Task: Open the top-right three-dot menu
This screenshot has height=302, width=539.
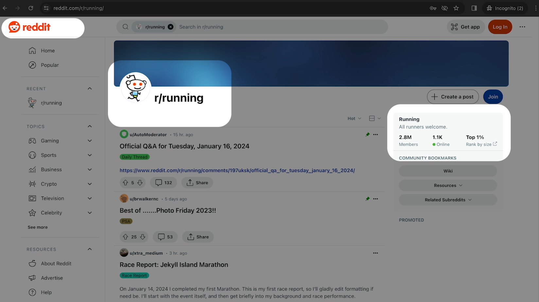Action: pos(522,27)
